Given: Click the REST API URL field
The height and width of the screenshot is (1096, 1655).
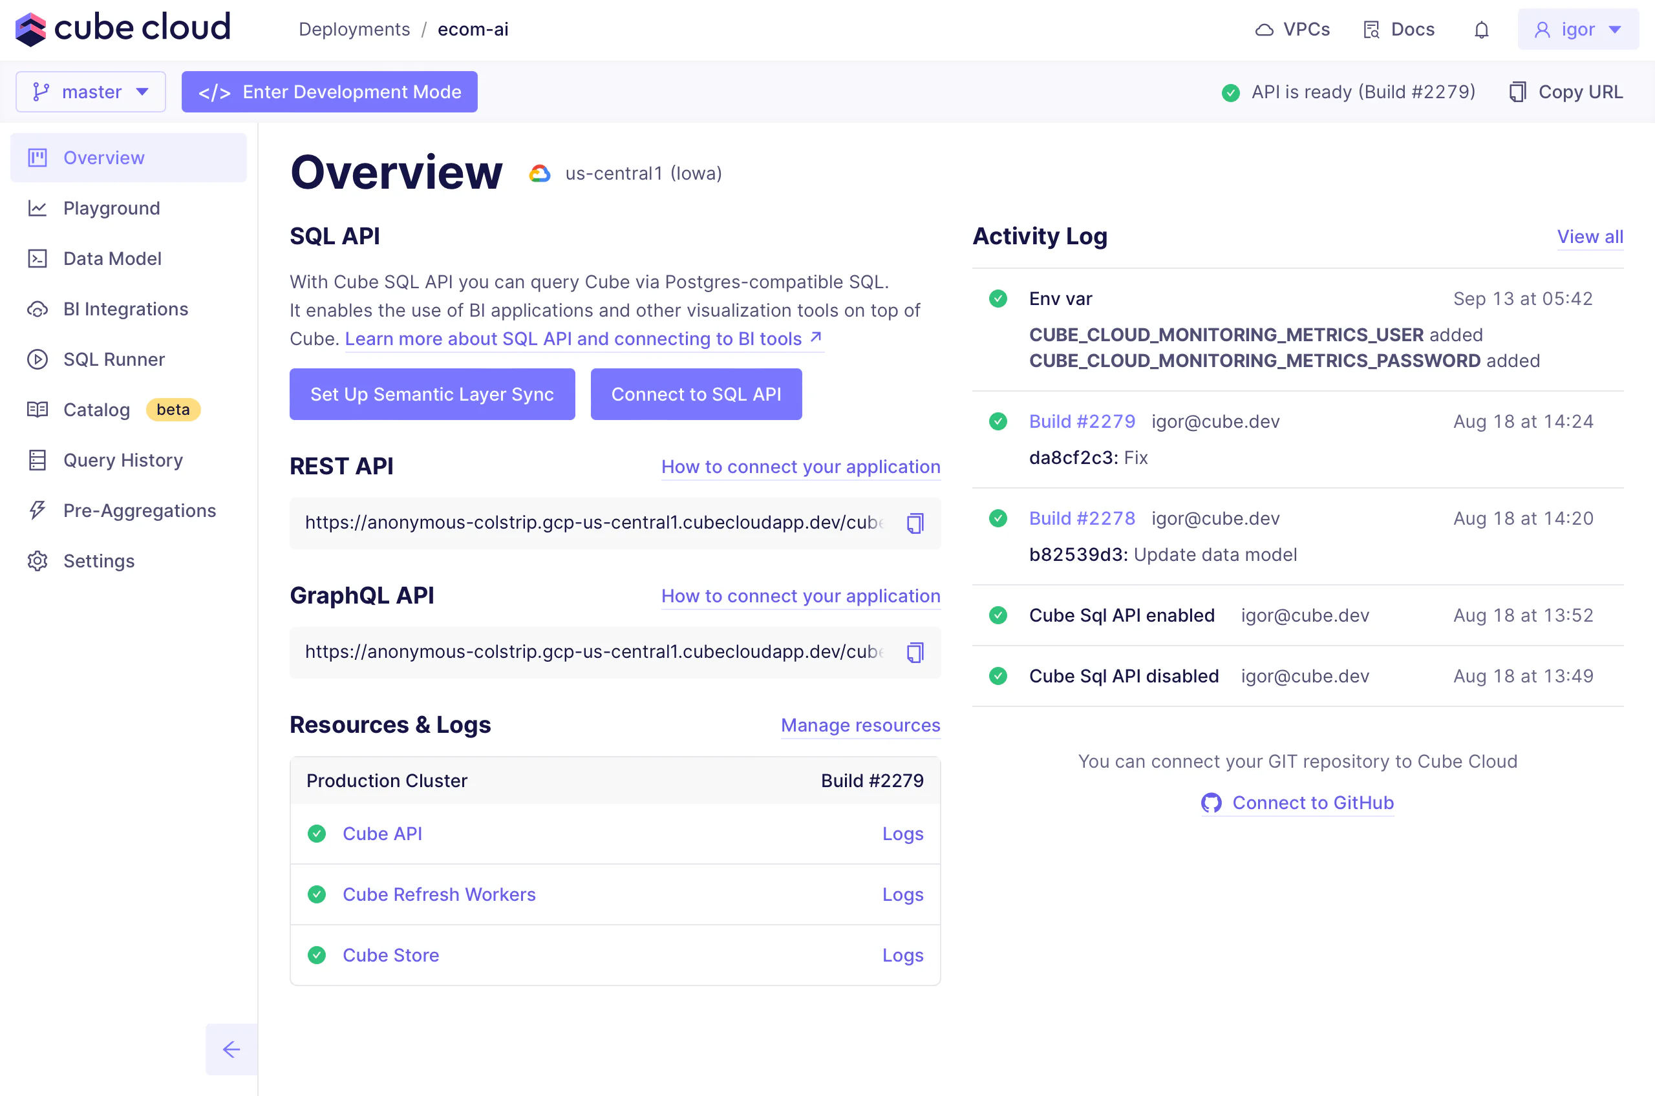Looking at the screenshot, I should 594,523.
